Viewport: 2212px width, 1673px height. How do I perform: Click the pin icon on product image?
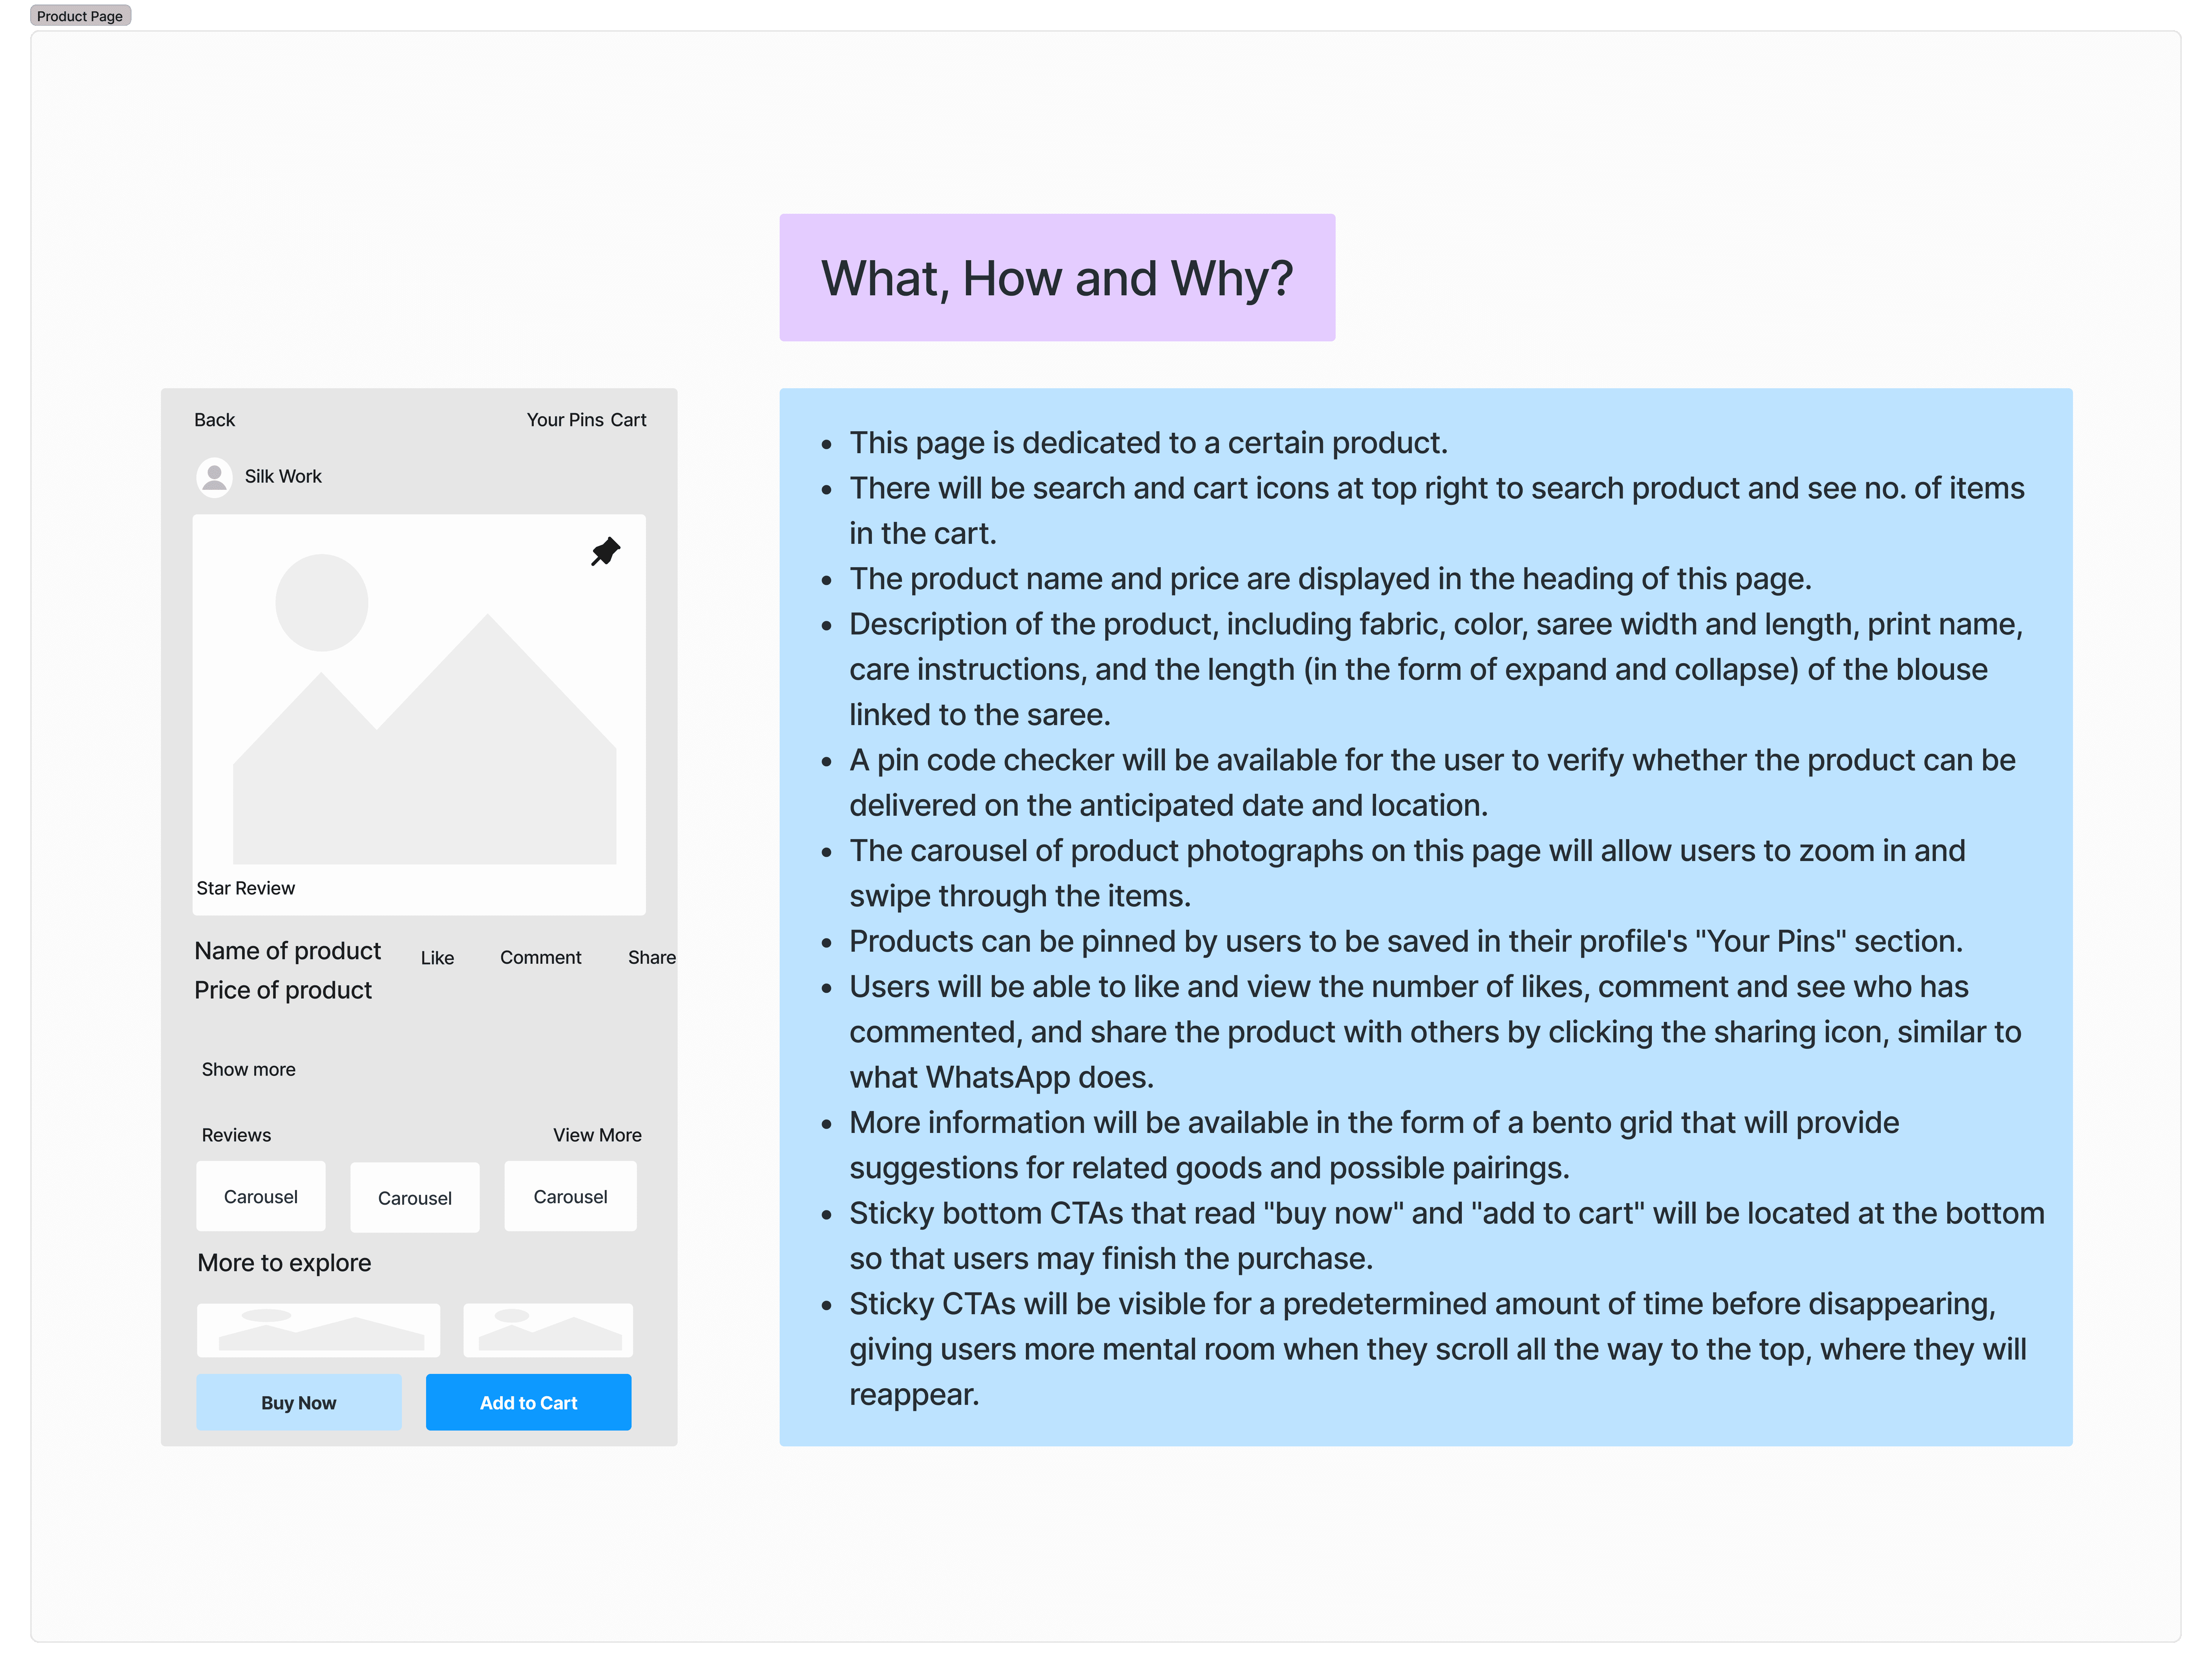(x=605, y=551)
